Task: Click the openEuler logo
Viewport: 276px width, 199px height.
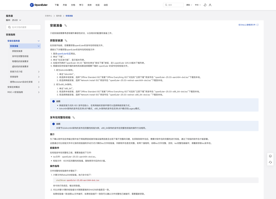Action: tap(39, 5)
